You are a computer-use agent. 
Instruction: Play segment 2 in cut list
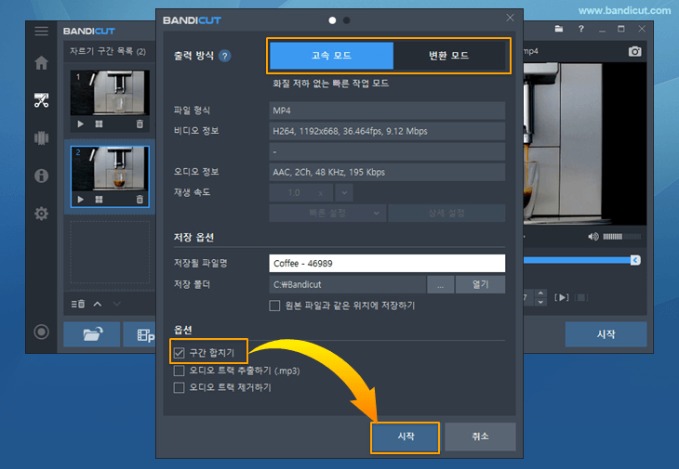(80, 200)
